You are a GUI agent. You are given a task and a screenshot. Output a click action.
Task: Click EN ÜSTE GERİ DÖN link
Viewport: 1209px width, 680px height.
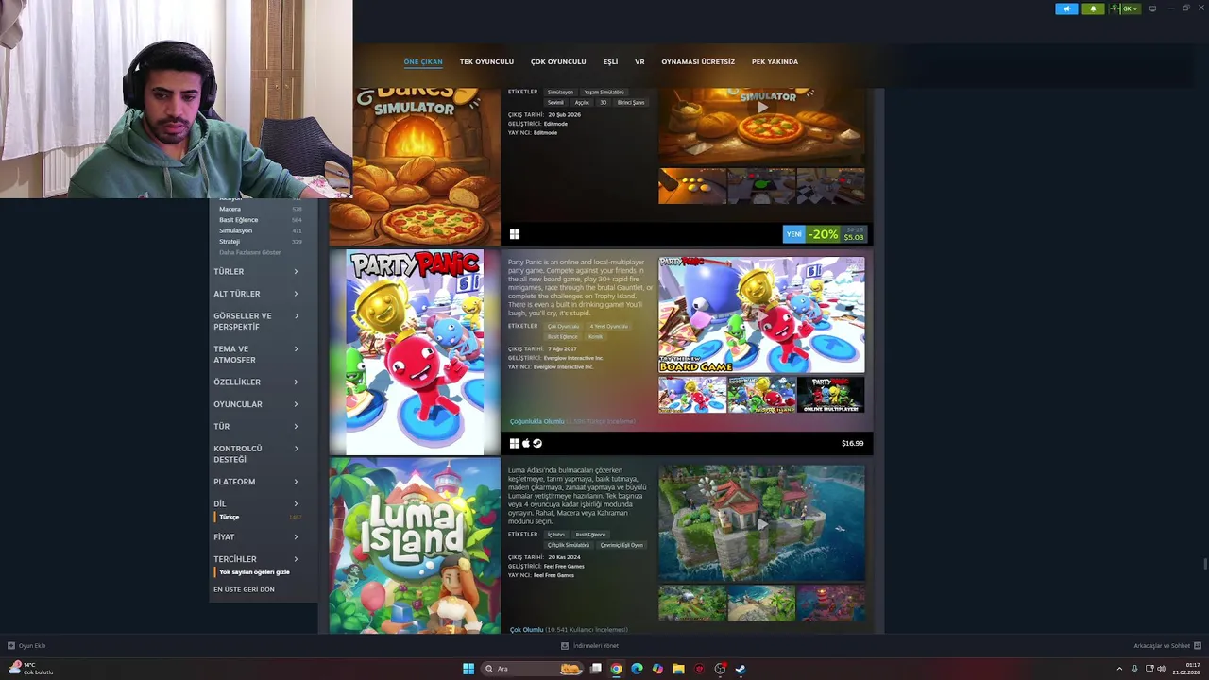click(244, 589)
